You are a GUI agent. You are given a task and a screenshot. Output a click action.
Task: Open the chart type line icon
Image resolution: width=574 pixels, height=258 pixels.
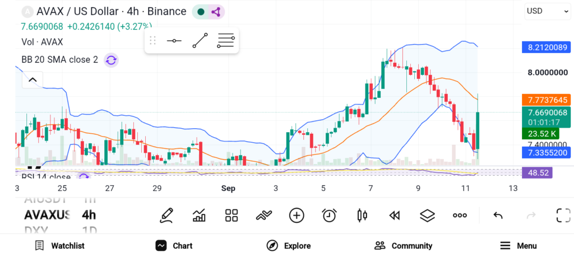[x=264, y=215]
